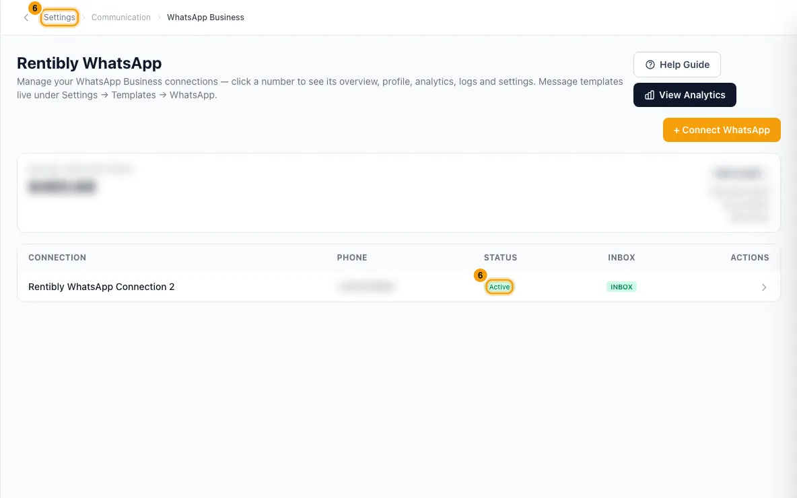Open the Help Guide button
Image resolution: width=797 pixels, height=498 pixels.
[677, 65]
